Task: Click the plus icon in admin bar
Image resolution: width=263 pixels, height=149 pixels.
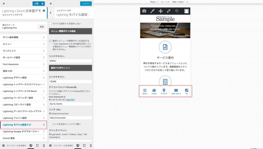Action: click(161, 11)
